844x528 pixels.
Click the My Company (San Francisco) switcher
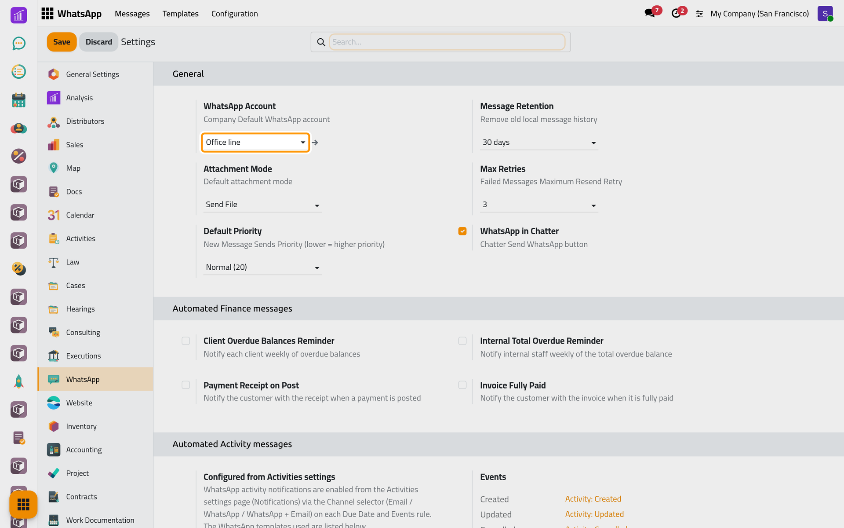[760, 14]
